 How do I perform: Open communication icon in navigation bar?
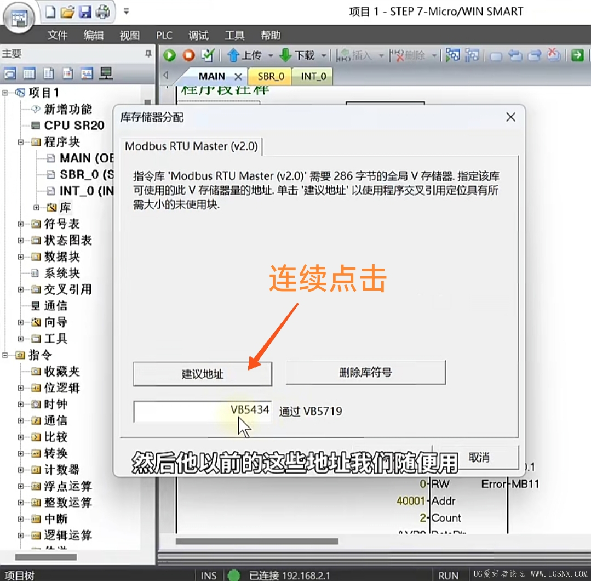coord(106,73)
